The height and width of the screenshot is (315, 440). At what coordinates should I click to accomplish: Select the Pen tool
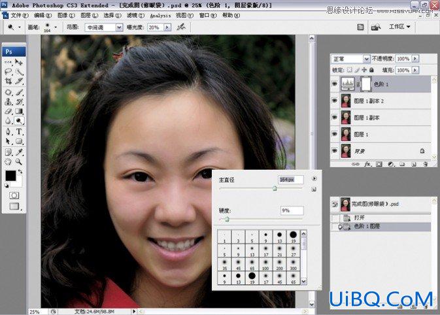(x=8, y=131)
